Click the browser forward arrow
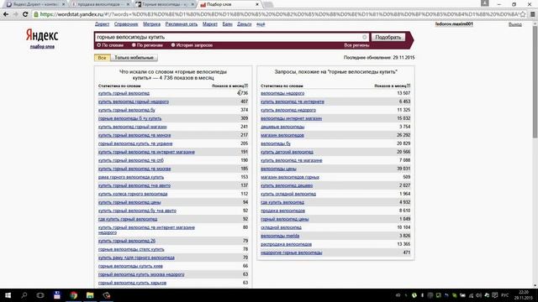 point(15,14)
